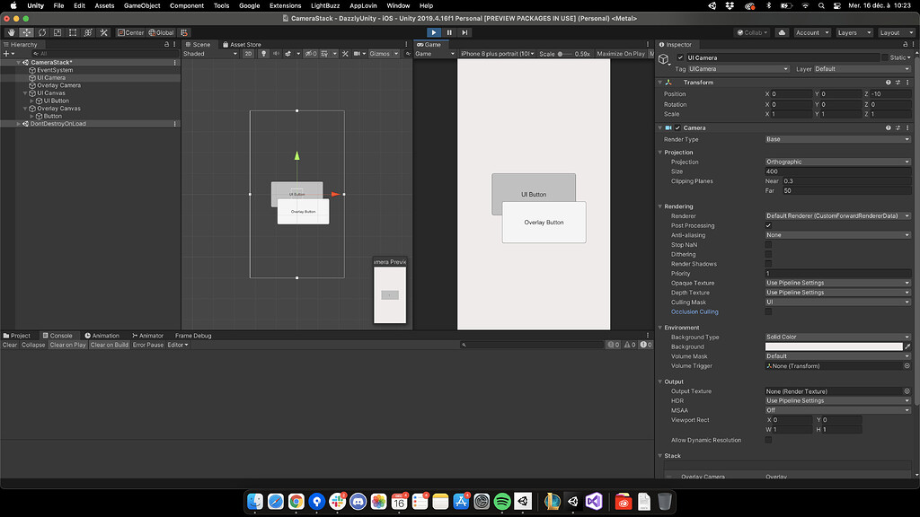This screenshot has width=920, height=517.
Task: Toggle 2D mode in the Scene view
Action: pyautogui.click(x=250, y=53)
